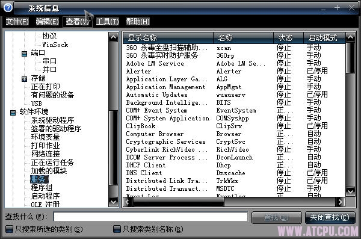Select the 协议 tree item

(49, 36)
